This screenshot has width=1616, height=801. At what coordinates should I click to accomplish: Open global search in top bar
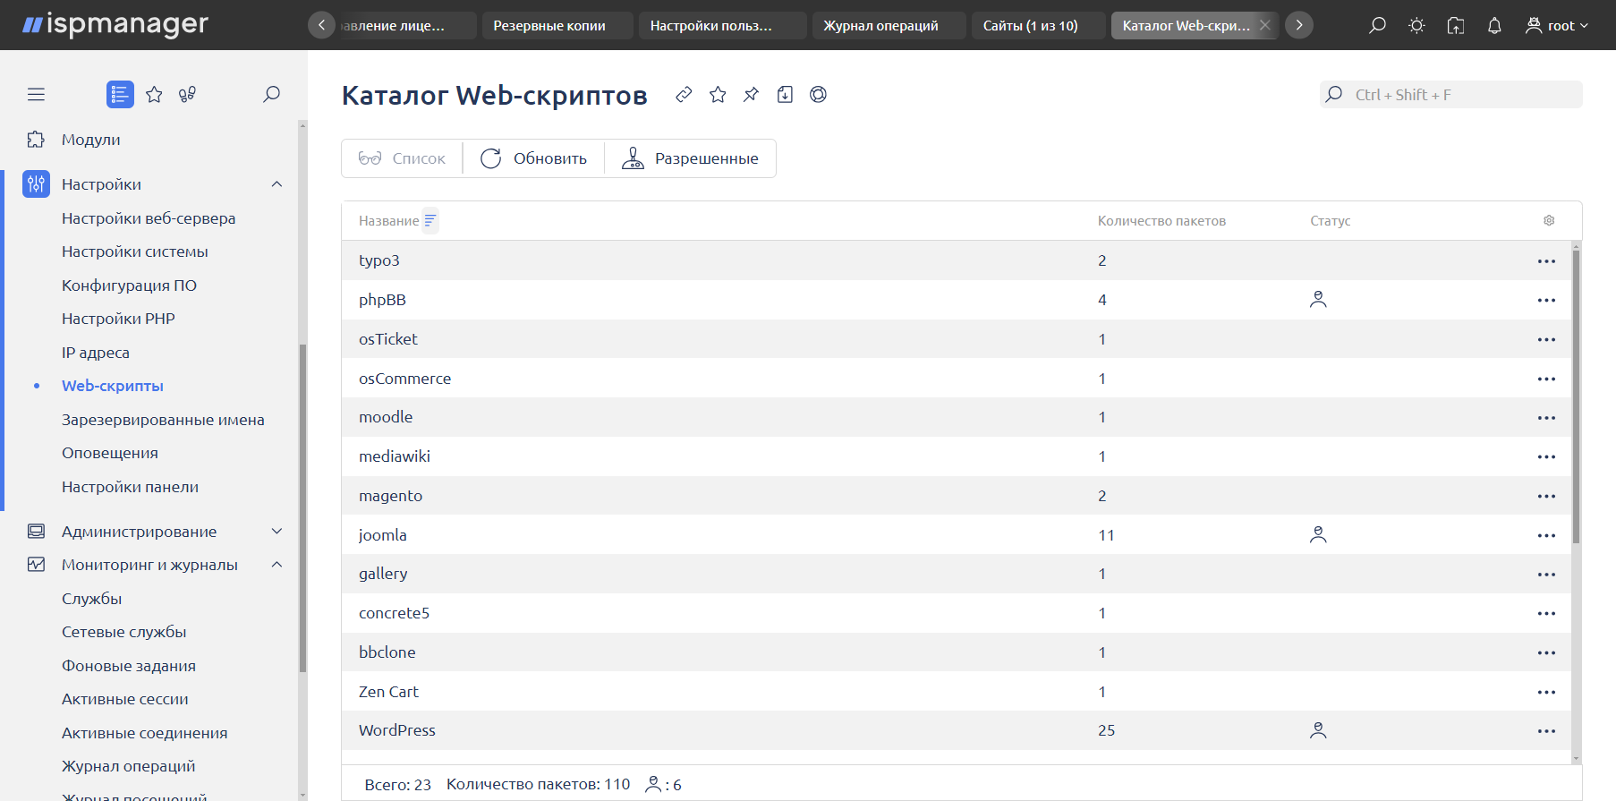pyautogui.click(x=1377, y=25)
